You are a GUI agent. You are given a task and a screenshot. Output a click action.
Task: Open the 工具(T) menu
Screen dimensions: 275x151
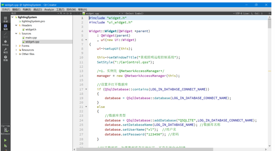[x=60, y=9]
